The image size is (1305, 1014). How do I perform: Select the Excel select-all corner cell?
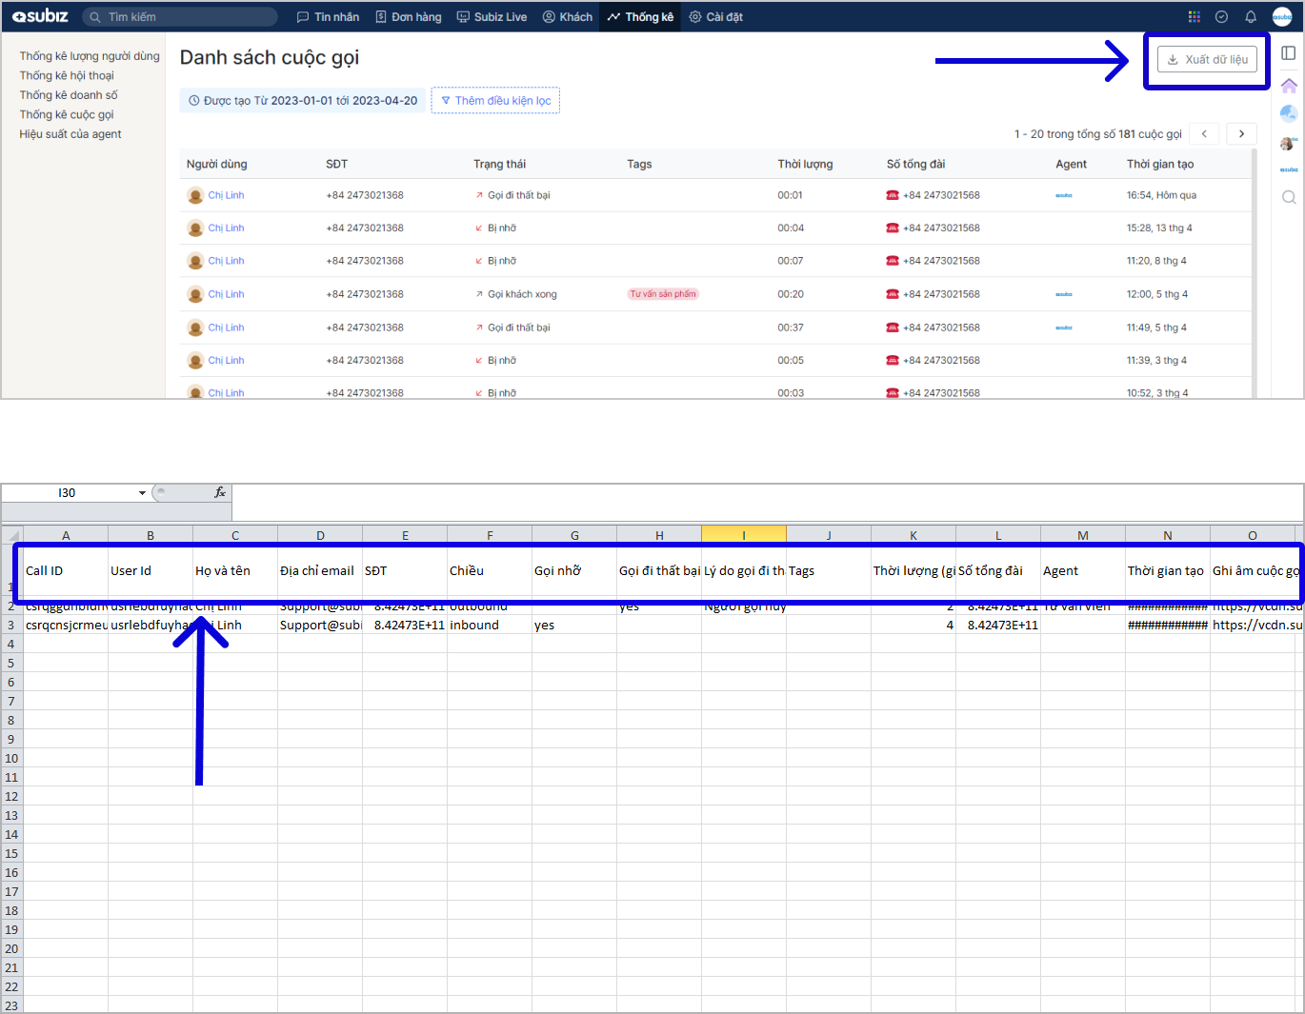tap(12, 535)
